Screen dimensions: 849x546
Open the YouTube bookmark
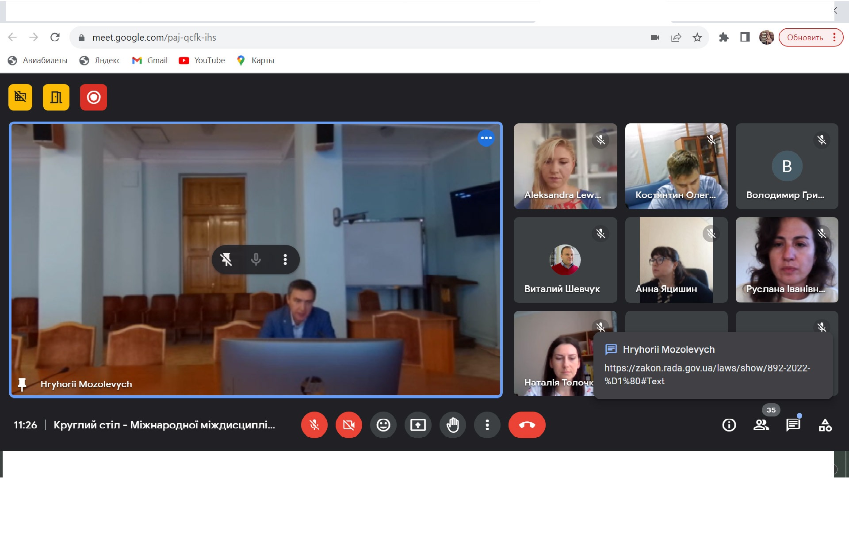click(202, 61)
